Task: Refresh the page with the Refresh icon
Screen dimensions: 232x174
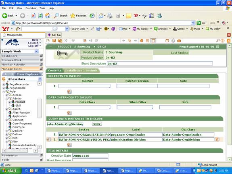Action: coord(40,16)
